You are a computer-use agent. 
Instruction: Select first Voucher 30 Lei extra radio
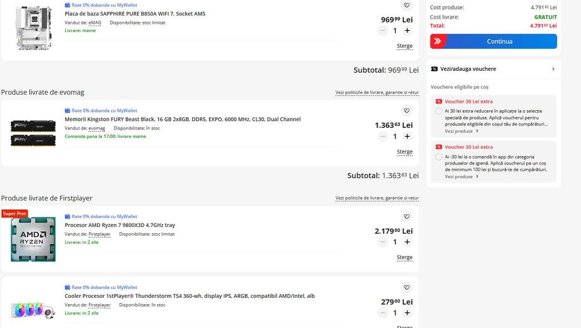[439, 111]
